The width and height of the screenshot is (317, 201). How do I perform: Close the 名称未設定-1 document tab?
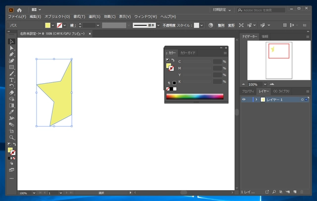90,34
